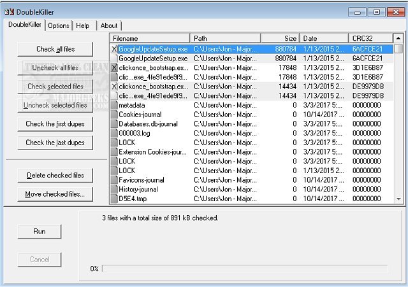
Task: Sort the list by Filename column
Action: (x=150, y=38)
